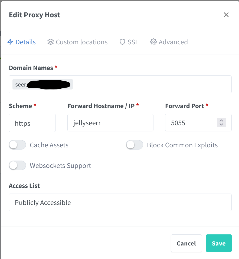Open the Scheme dropdown
The image size is (239, 259).
(x=32, y=123)
